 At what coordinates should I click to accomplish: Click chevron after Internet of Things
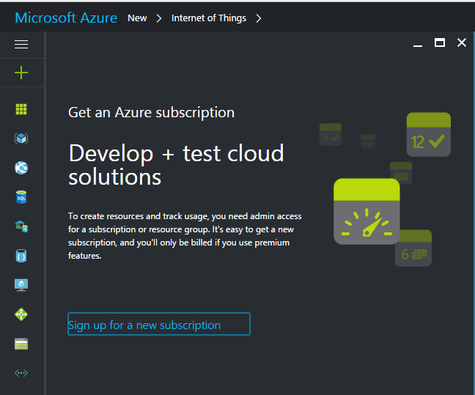tap(259, 18)
